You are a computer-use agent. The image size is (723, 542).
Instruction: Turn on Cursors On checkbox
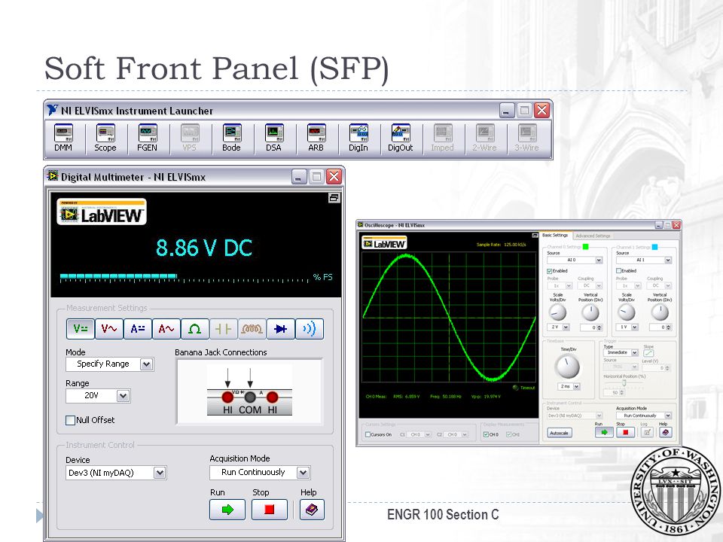click(x=368, y=434)
